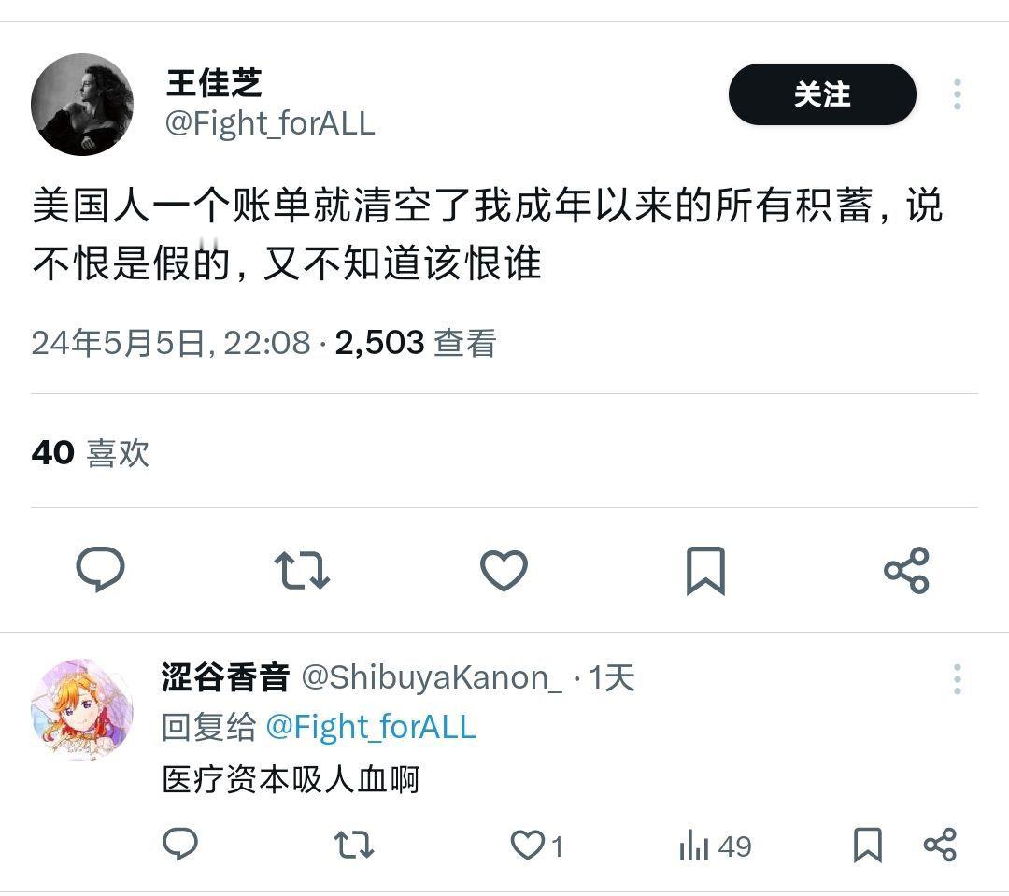1009x896 pixels.
Task: Reply to the main tweet
Action: pyautogui.click(x=100, y=569)
